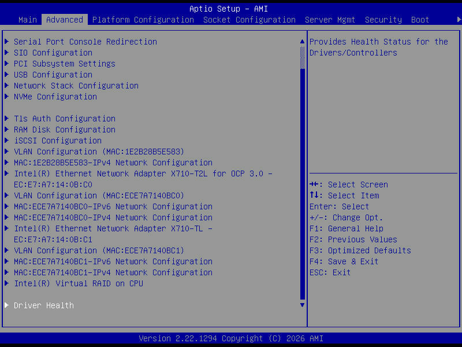The height and width of the screenshot is (347, 462).
Task: Click the 'ESC: Exit' hint
Action: pyautogui.click(x=330, y=272)
